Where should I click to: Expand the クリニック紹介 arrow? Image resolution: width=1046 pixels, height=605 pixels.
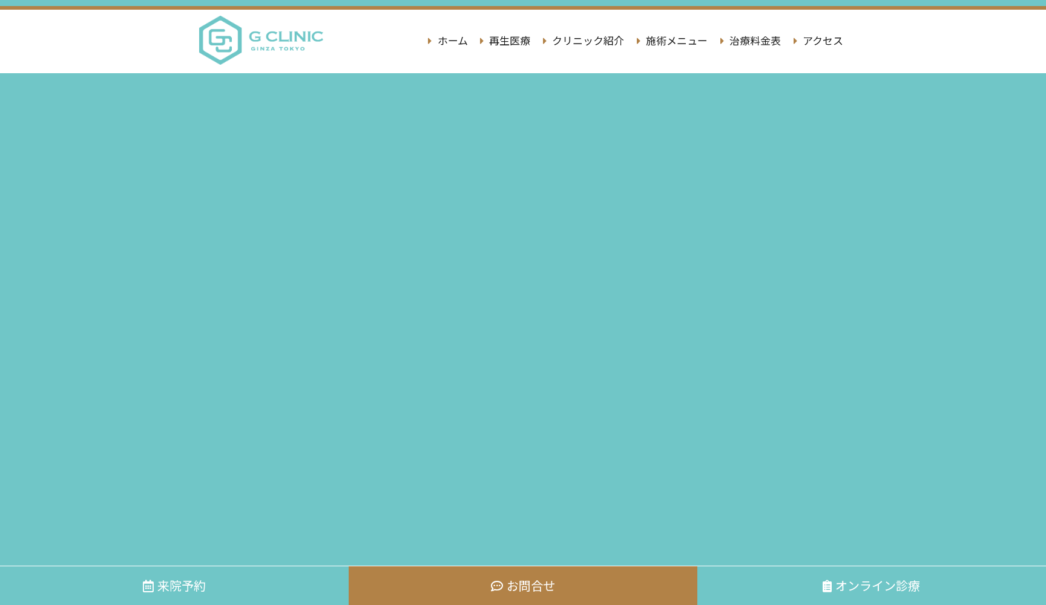point(545,41)
